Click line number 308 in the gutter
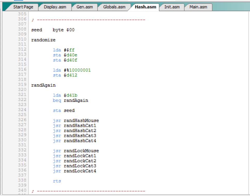 tap(22, 29)
